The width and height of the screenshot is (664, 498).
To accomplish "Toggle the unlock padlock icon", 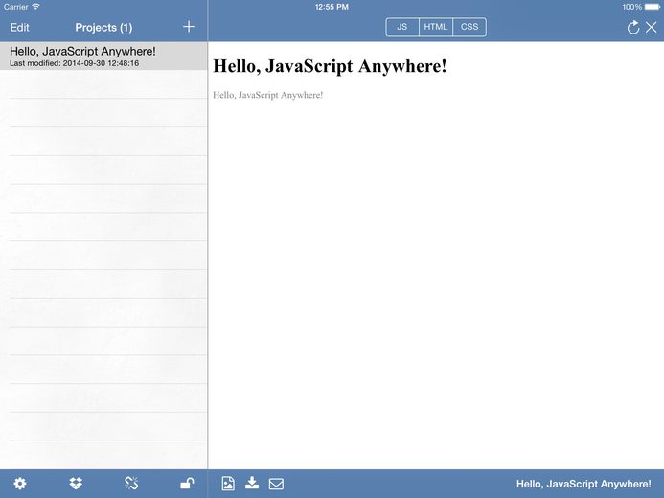I will 187,483.
